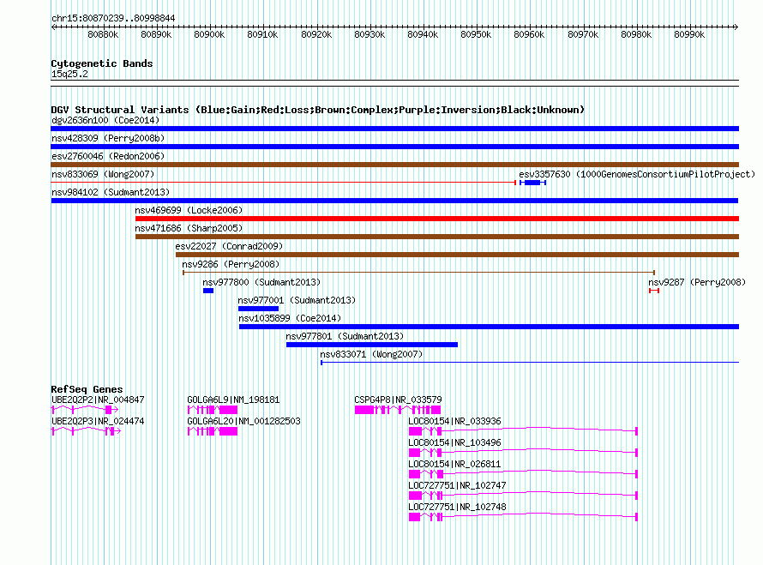Screen dimensions: 763x565
Task: Click LOC727751|NR_102747 gene label
Action: click(x=458, y=485)
